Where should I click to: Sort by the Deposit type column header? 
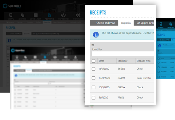[144, 61]
